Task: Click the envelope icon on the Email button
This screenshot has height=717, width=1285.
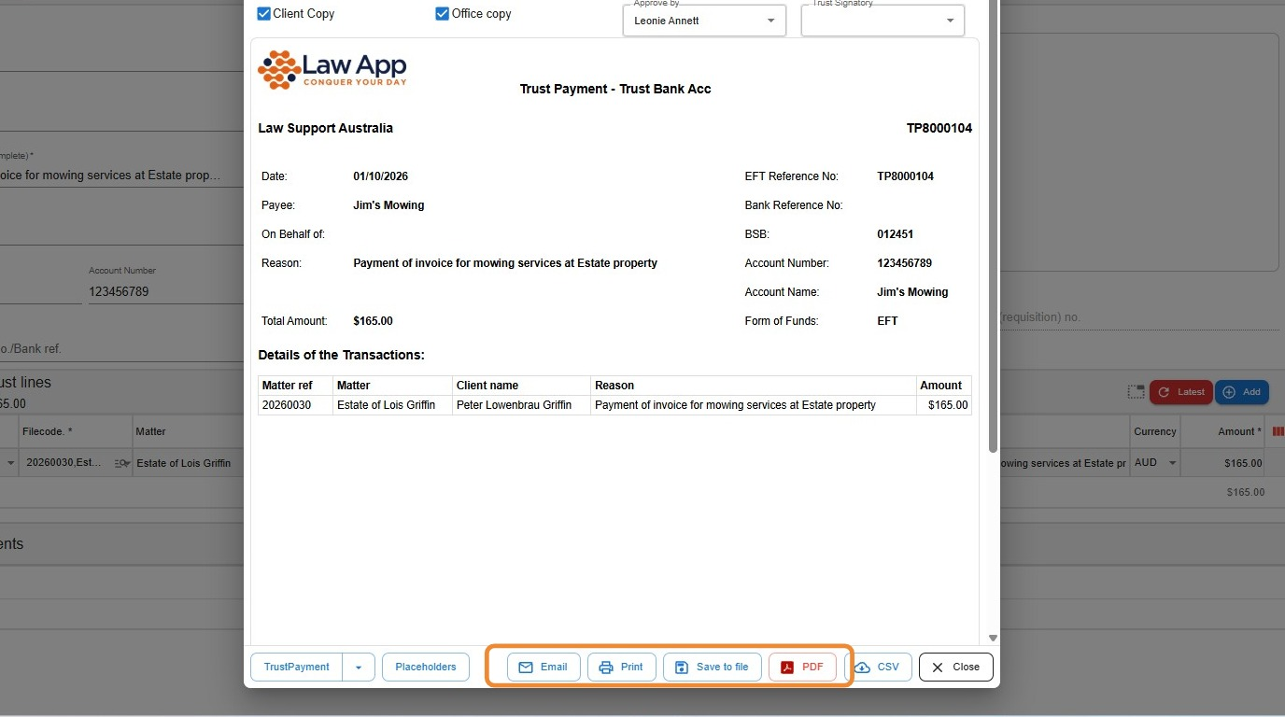Action: (x=526, y=668)
